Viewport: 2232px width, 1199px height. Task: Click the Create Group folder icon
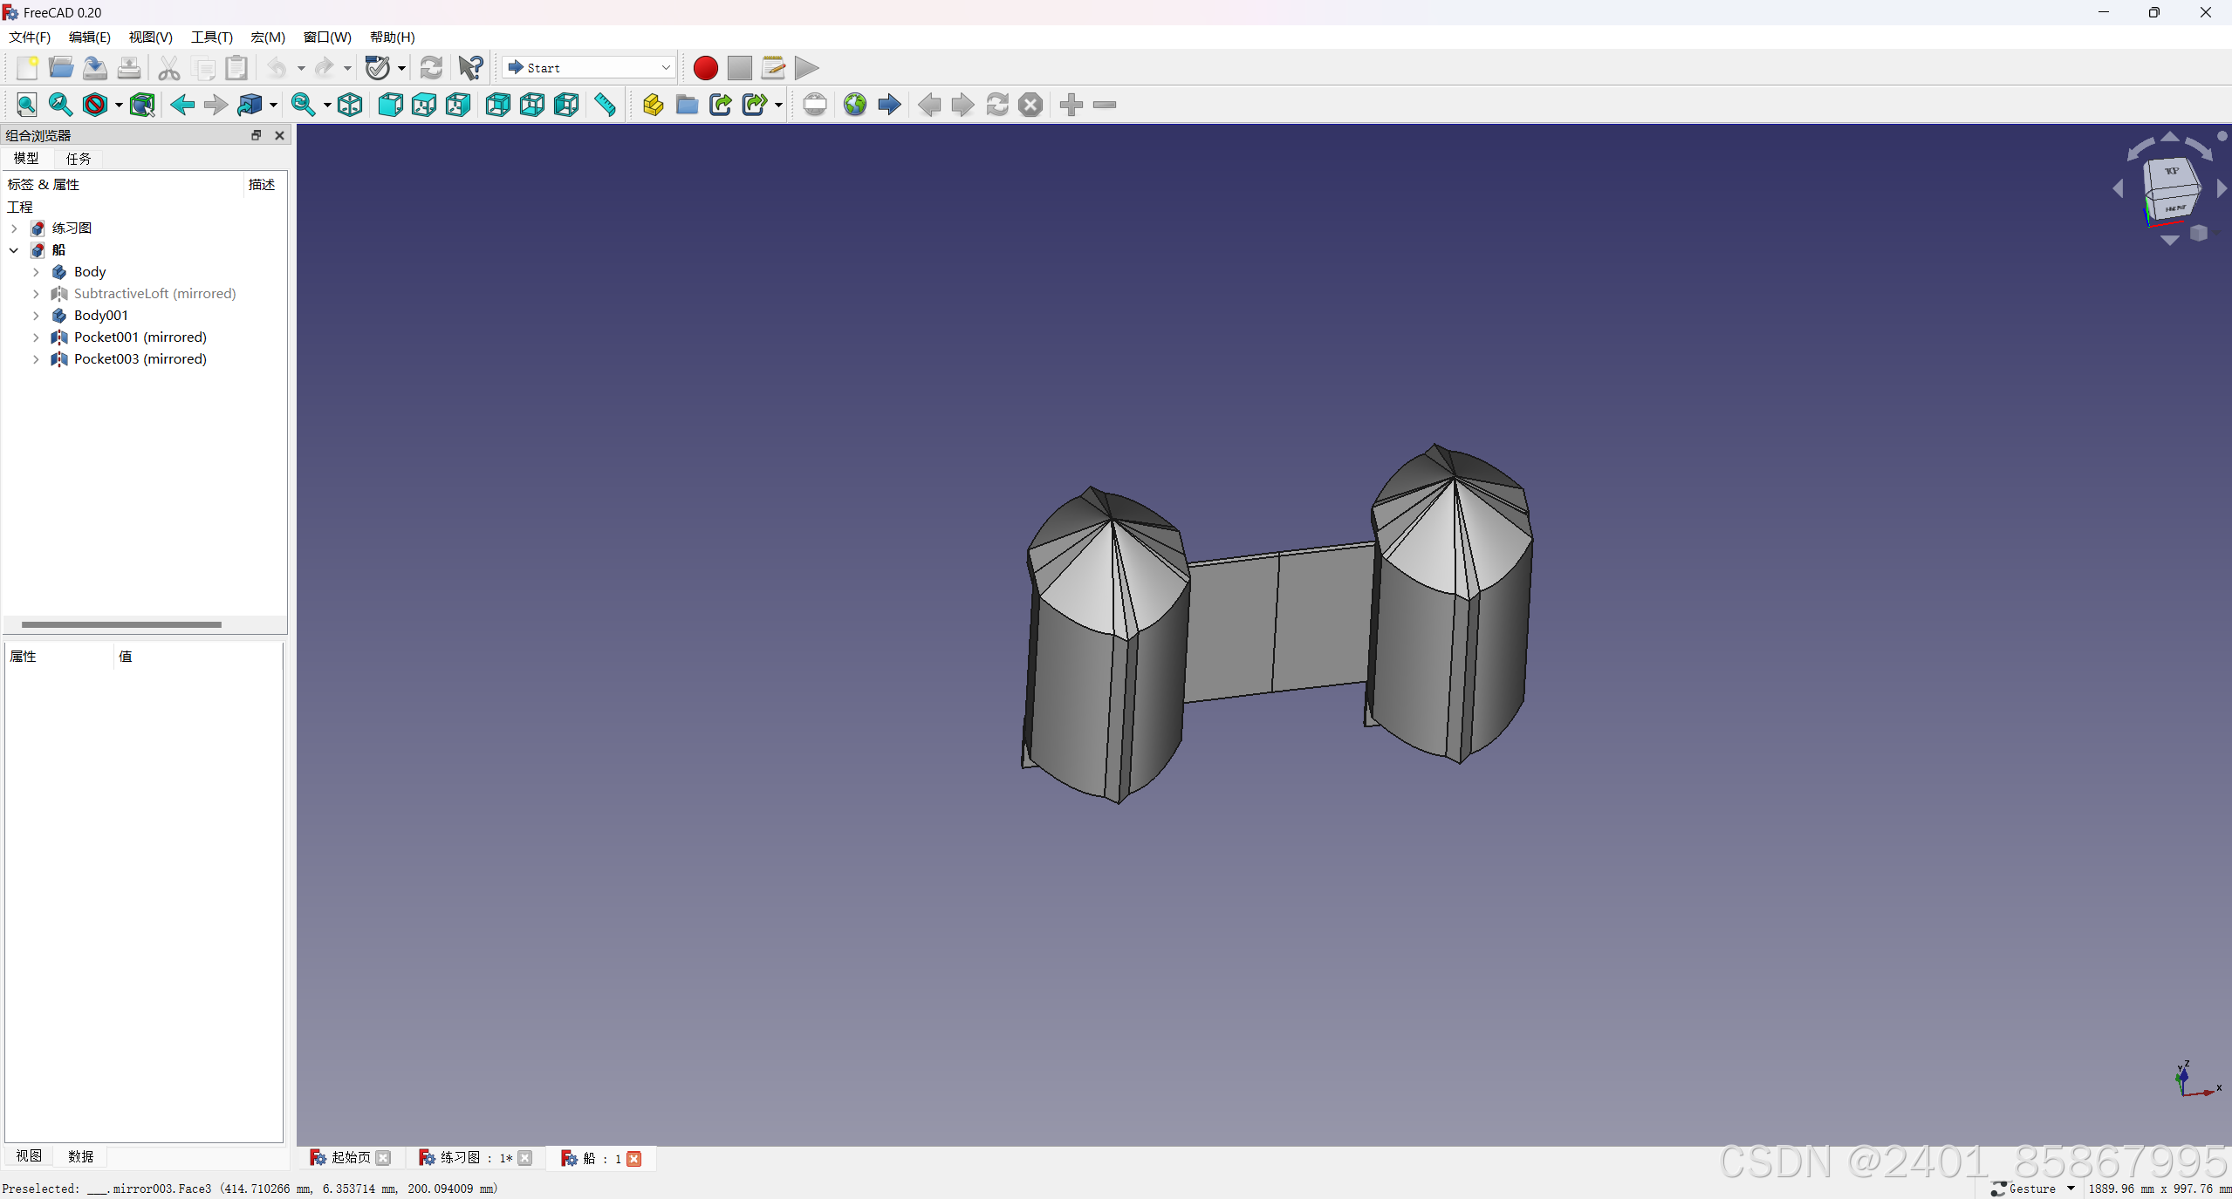(687, 105)
